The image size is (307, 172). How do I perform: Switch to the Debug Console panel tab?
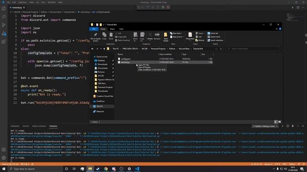click(39, 126)
